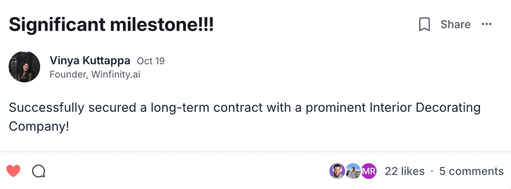Open Vinya Kuttappa's profile photo
Image resolution: width=511 pixels, height=189 pixels.
[24, 67]
